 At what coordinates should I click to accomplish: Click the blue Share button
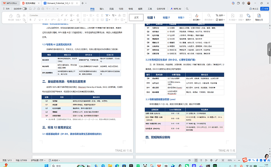(x=265, y=9)
